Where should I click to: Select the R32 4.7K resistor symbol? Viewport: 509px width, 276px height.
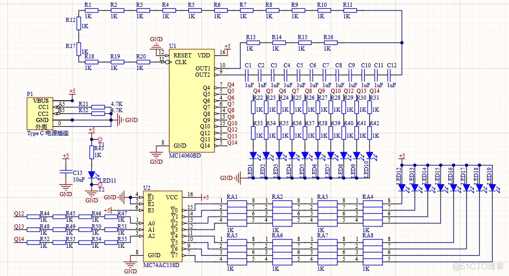(98, 113)
